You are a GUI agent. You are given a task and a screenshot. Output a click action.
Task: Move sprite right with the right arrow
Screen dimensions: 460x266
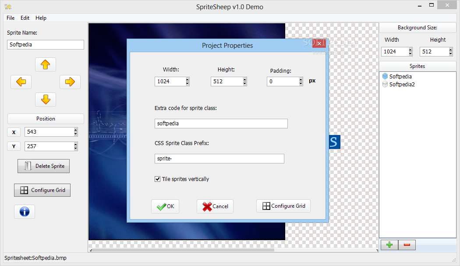point(70,82)
